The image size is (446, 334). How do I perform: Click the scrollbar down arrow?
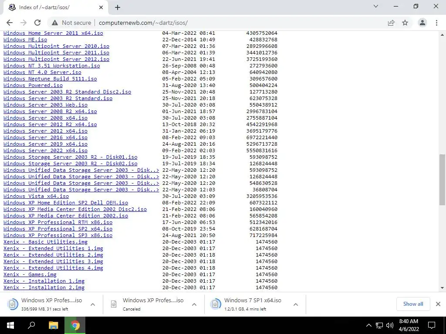point(442,288)
